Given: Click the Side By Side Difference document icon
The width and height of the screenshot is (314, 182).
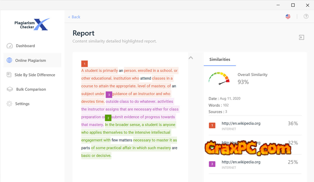Looking at the screenshot, I should click(9, 75).
